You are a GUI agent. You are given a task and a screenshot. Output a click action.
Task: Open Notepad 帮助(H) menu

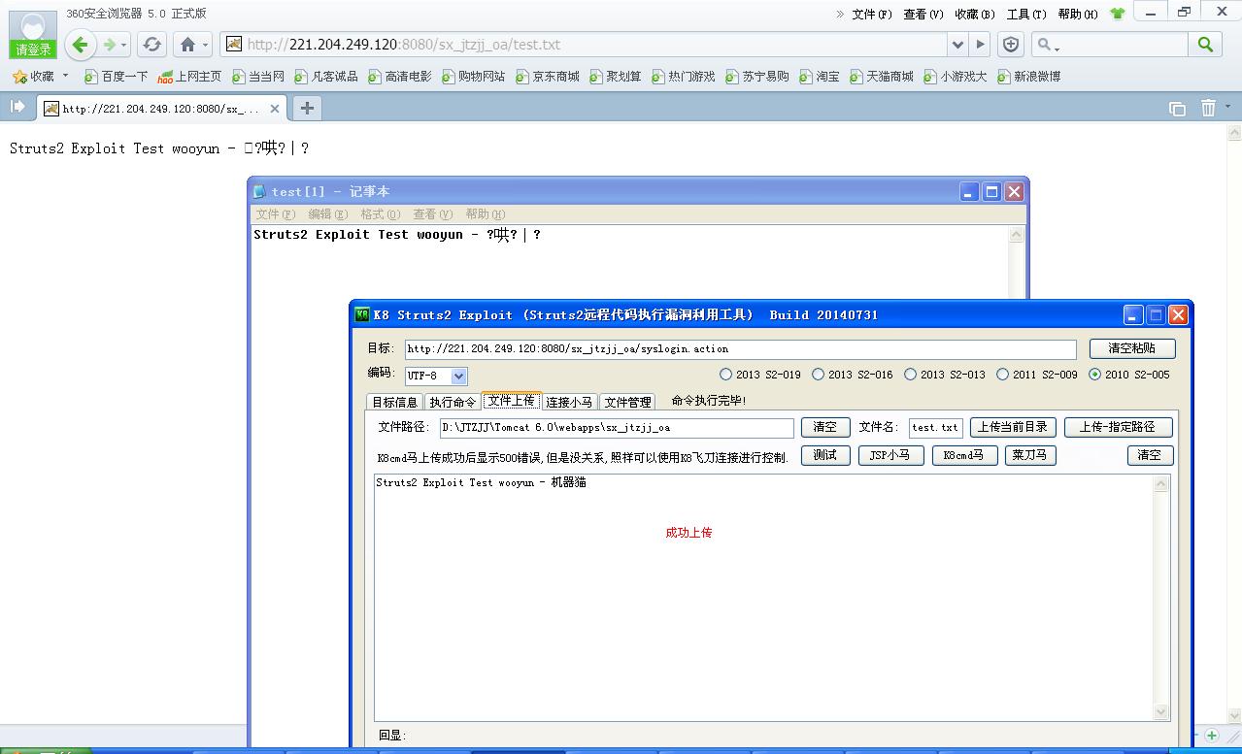tap(485, 213)
